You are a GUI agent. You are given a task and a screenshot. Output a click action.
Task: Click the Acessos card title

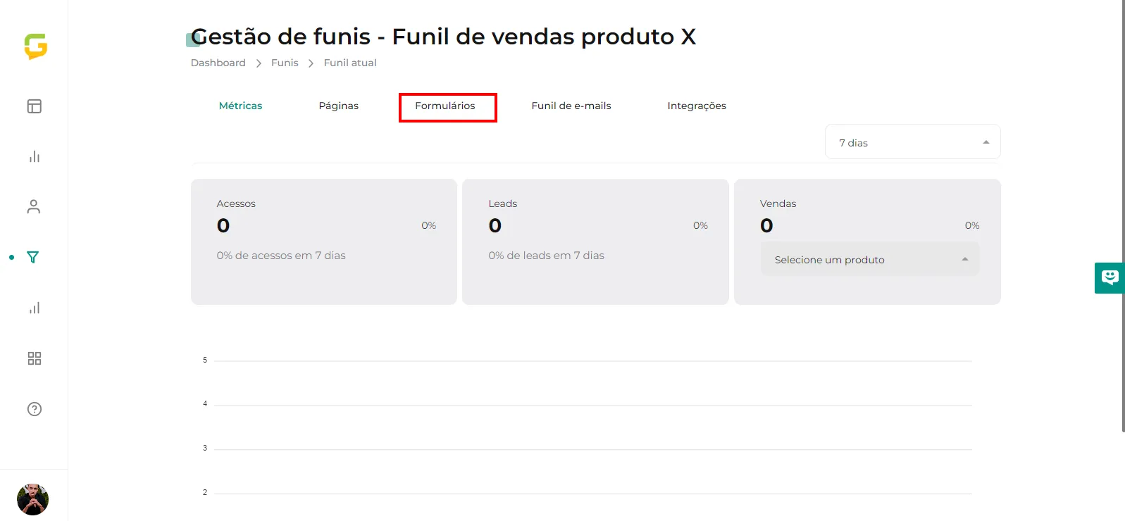pos(236,203)
